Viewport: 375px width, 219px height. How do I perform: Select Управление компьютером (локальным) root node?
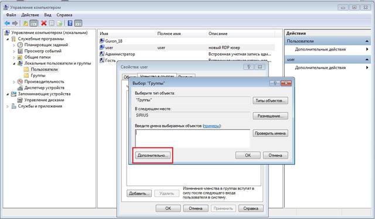click(x=49, y=33)
